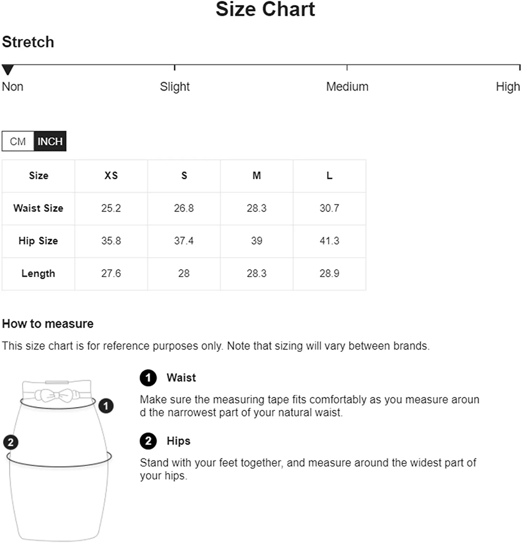522x543 pixels.
Task: Click the L size column header
Action: coord(330,176)
